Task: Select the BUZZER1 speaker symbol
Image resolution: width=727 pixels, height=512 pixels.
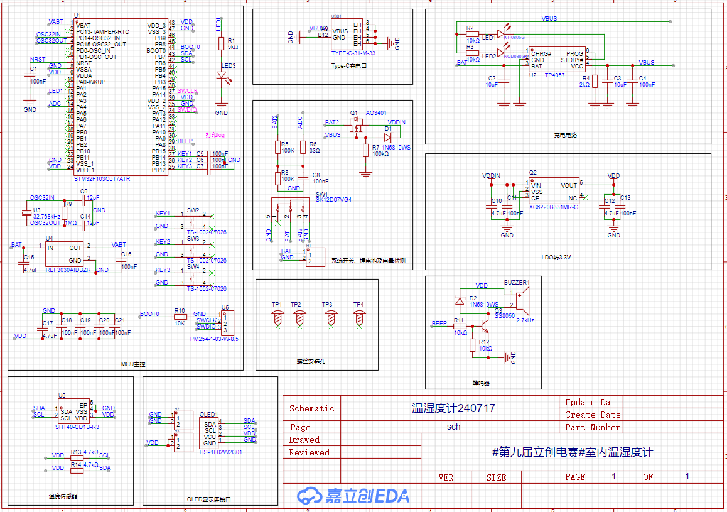Action: click(x=522, y=300)
